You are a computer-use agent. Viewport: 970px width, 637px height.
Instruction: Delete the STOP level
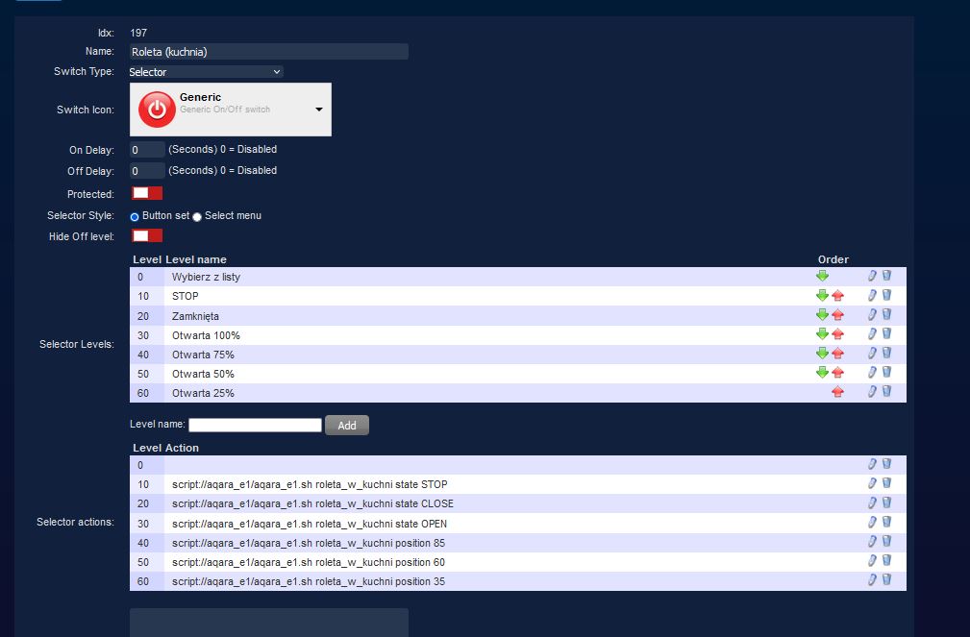[886, 296]
